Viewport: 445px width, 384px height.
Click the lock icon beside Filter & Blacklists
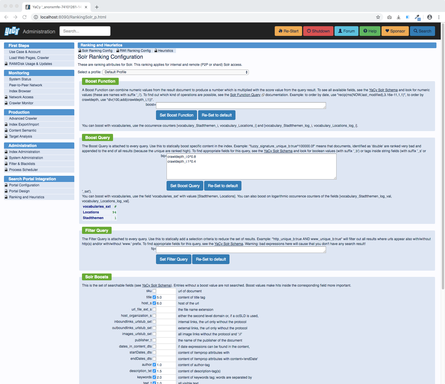click(6, 164)
